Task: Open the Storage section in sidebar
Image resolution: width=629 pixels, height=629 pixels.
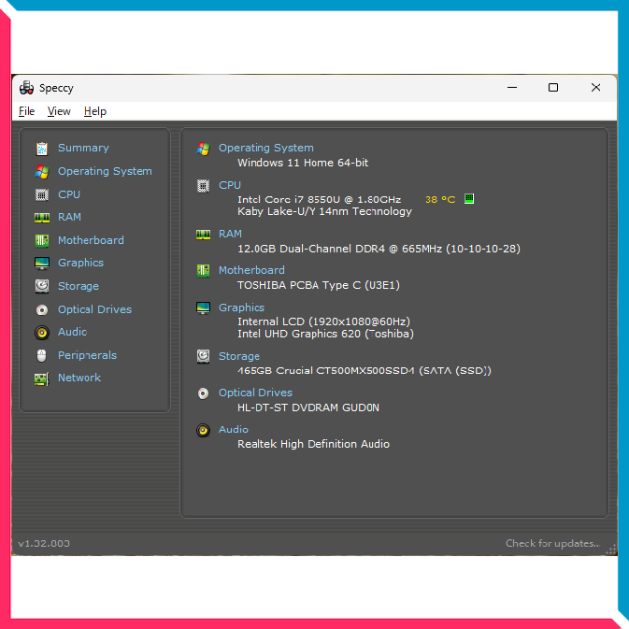Action: point(79,286)
